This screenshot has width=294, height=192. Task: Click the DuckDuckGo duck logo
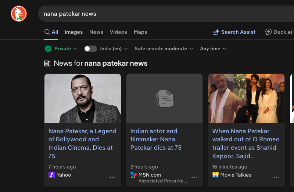click(x=19, y=14)
